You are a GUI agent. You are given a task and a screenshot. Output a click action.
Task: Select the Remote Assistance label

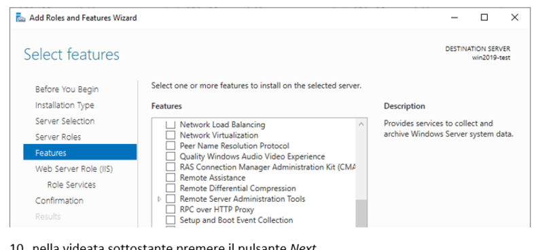pyautogui.click(x=213, y=177)
